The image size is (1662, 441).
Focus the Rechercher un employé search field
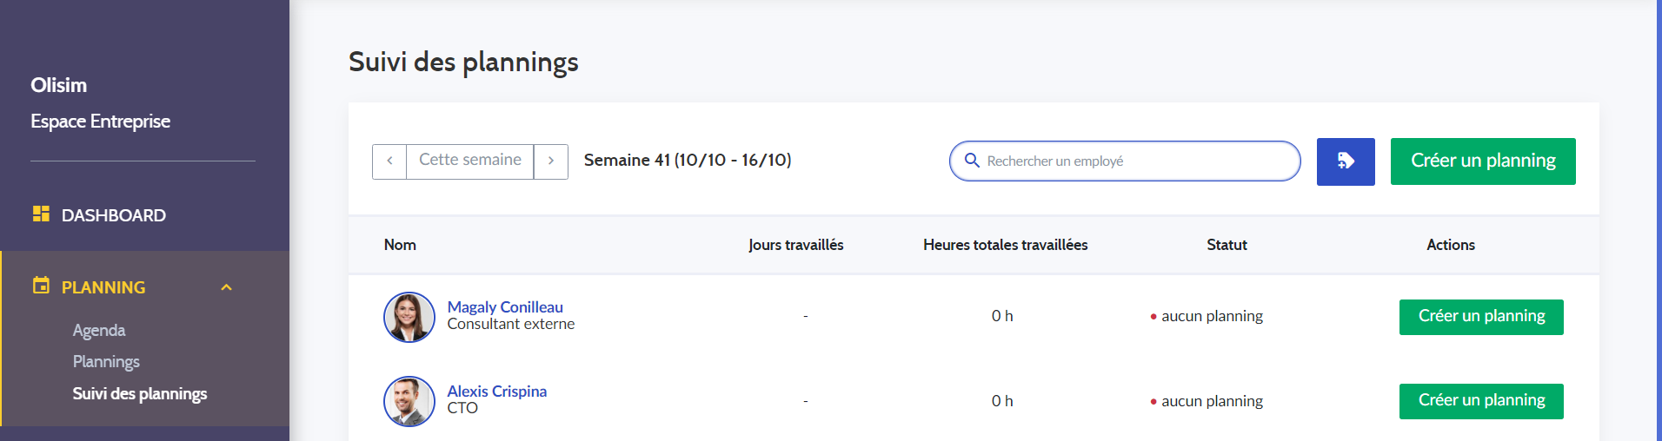pos(1125,161)
